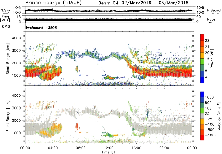This screenshot has height=154, width=222.
Task: Click the '3000' tick on the velocity panel
Action: (16, 108)
